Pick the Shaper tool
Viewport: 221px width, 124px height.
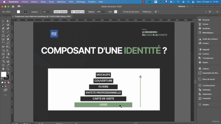(x=3, y=39)
